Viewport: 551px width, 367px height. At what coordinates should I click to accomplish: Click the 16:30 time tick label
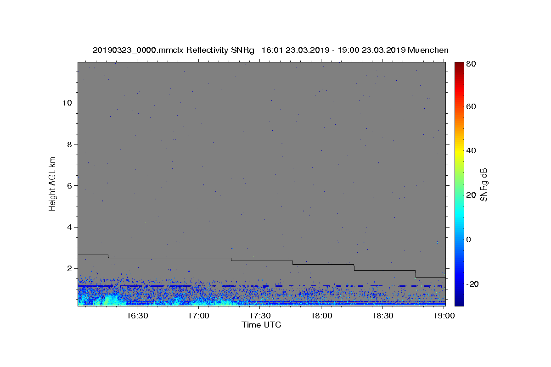(137, 316)
